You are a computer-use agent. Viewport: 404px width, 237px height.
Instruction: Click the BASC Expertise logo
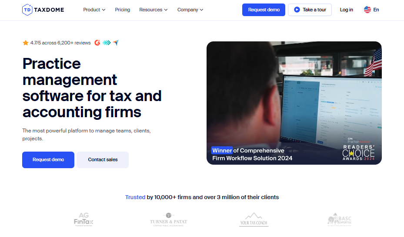pyautogui.click(x=340, y=219)
